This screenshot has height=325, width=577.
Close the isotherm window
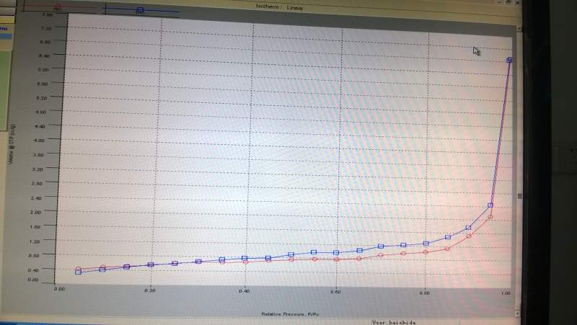[x=517, y=3]
